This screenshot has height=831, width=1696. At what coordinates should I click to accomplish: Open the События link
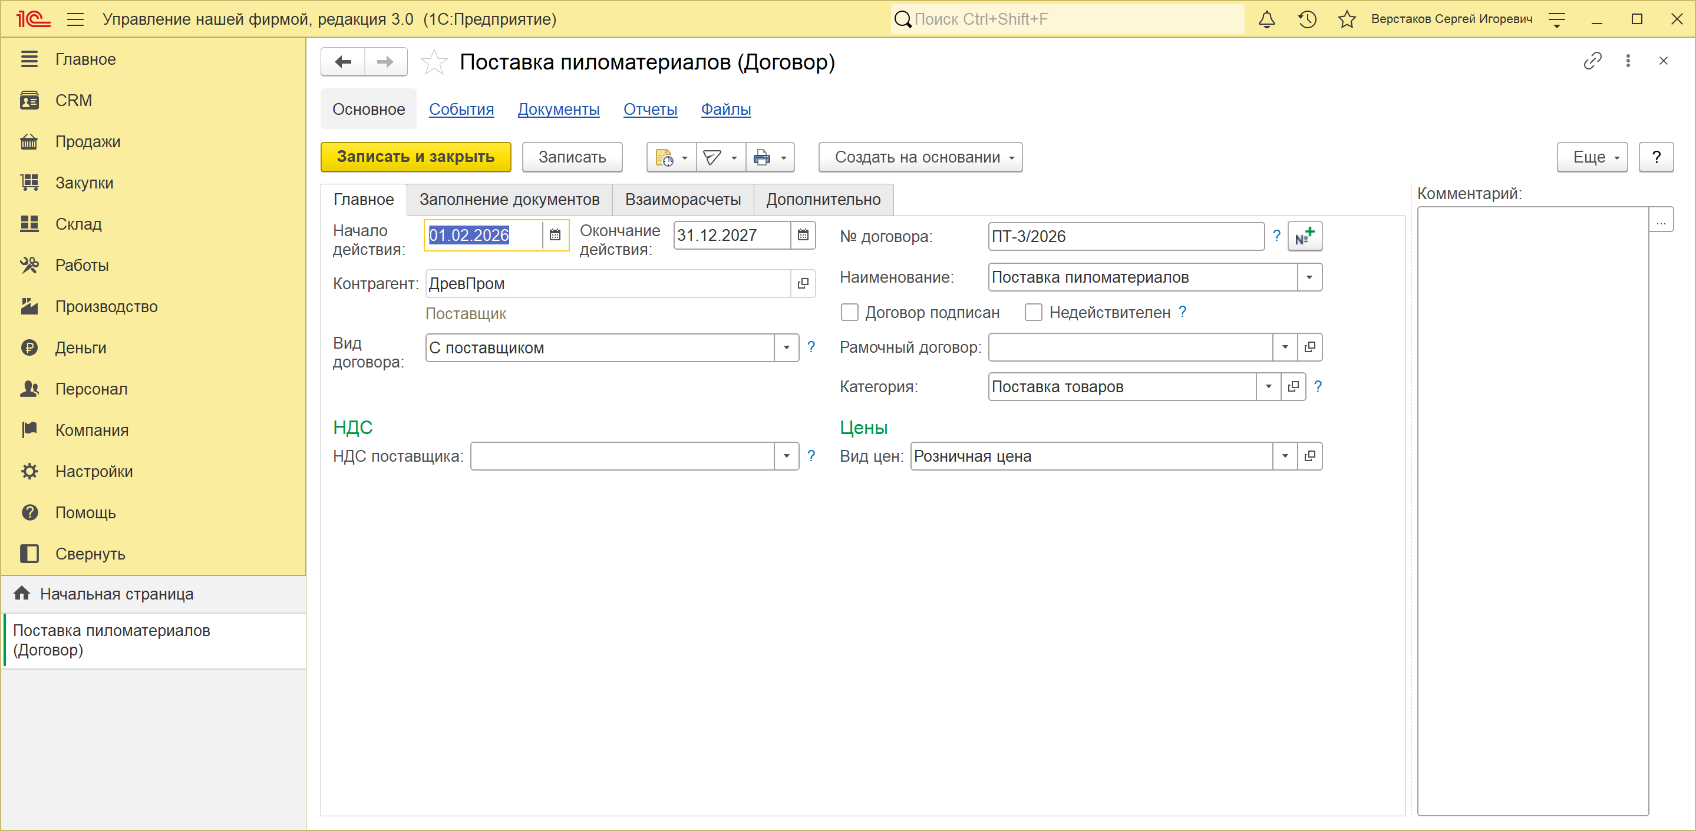(461, 109)
